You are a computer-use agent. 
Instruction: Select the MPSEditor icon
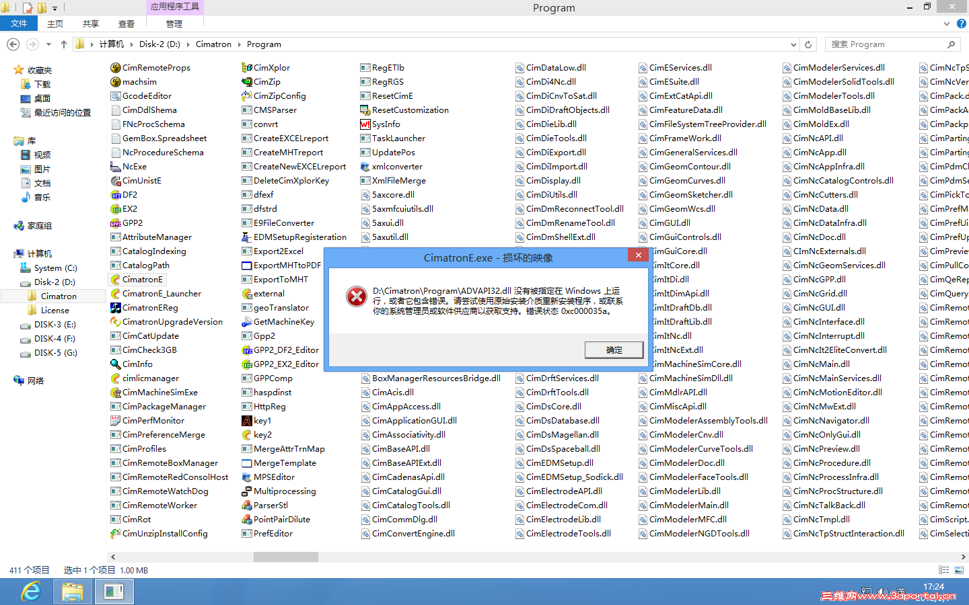click(247, 477)
